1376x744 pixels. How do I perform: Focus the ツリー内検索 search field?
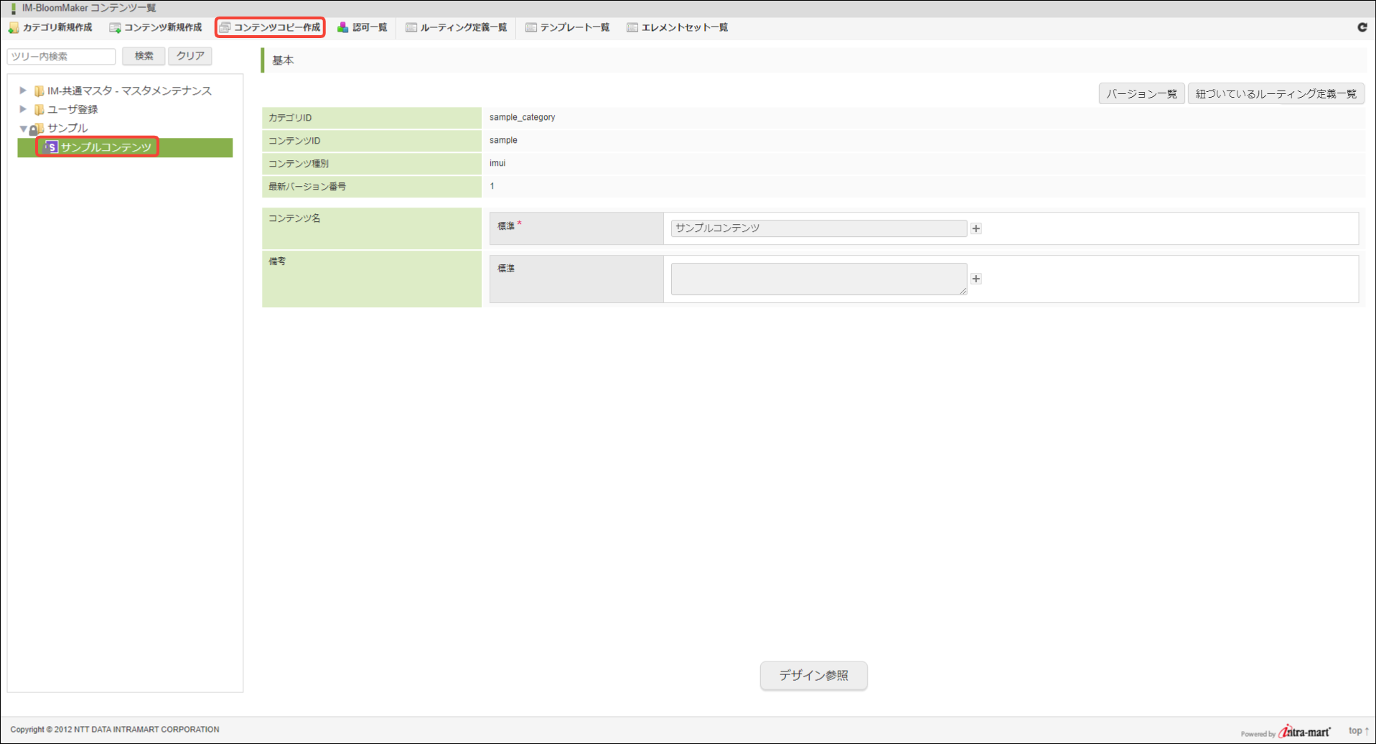(62, 57)
